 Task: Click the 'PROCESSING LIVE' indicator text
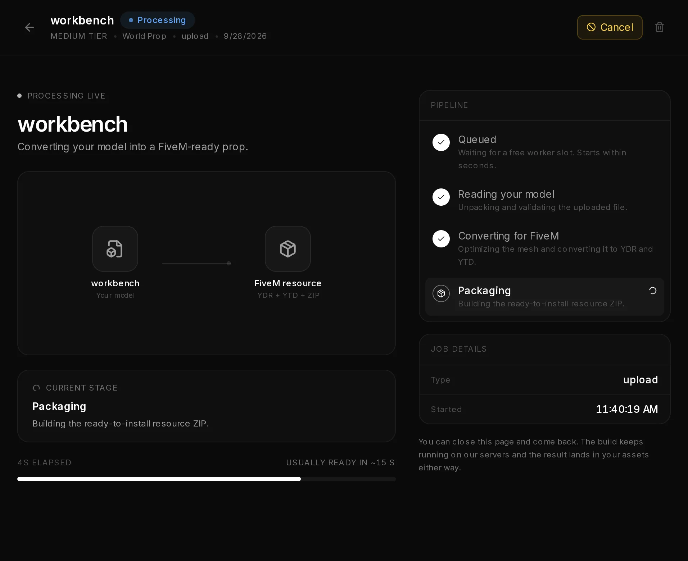click(66, 96)
